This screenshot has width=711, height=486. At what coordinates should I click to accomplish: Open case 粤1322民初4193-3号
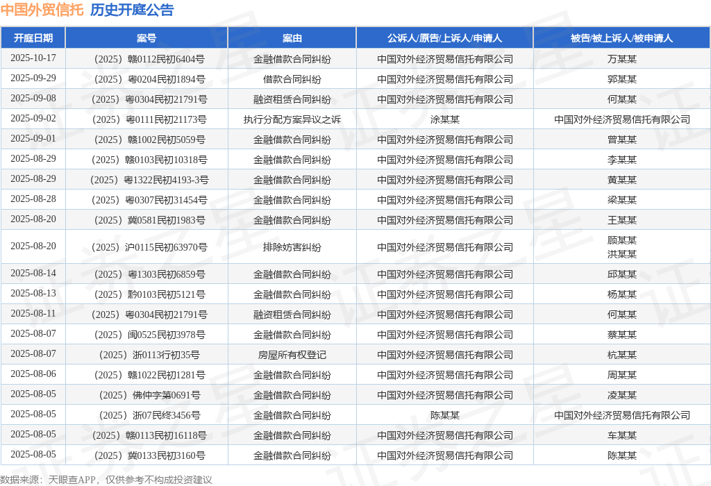click(149, 180)
